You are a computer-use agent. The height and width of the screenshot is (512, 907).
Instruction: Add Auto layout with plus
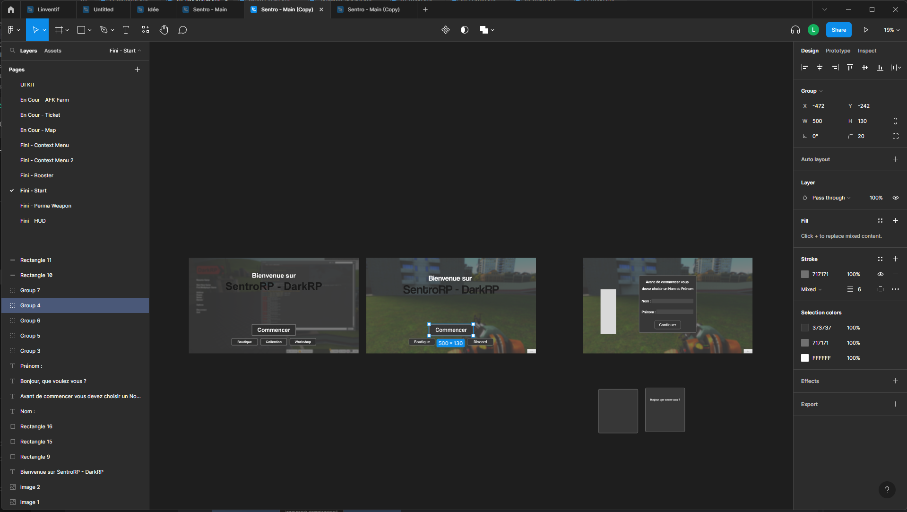895,159
